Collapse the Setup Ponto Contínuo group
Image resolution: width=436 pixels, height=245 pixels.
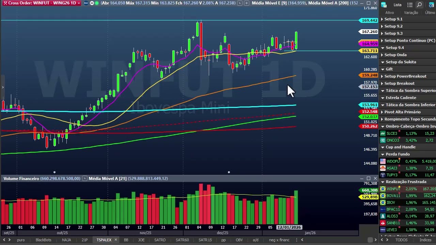[x=382, y=41]
